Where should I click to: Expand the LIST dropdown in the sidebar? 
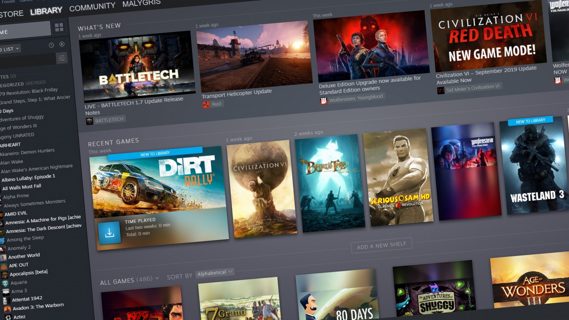[10, 48]
